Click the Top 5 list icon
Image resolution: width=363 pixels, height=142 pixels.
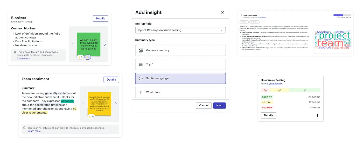pyautogui.click(x=141, y=64)
